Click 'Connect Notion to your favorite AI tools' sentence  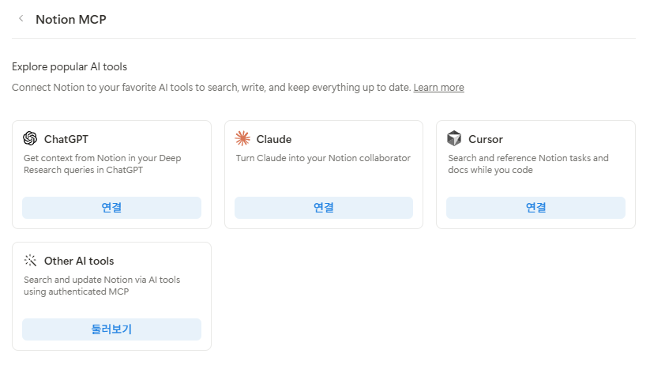tap(211, 88)
